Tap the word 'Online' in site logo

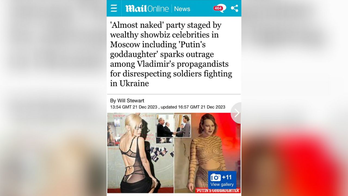point(158,9)
